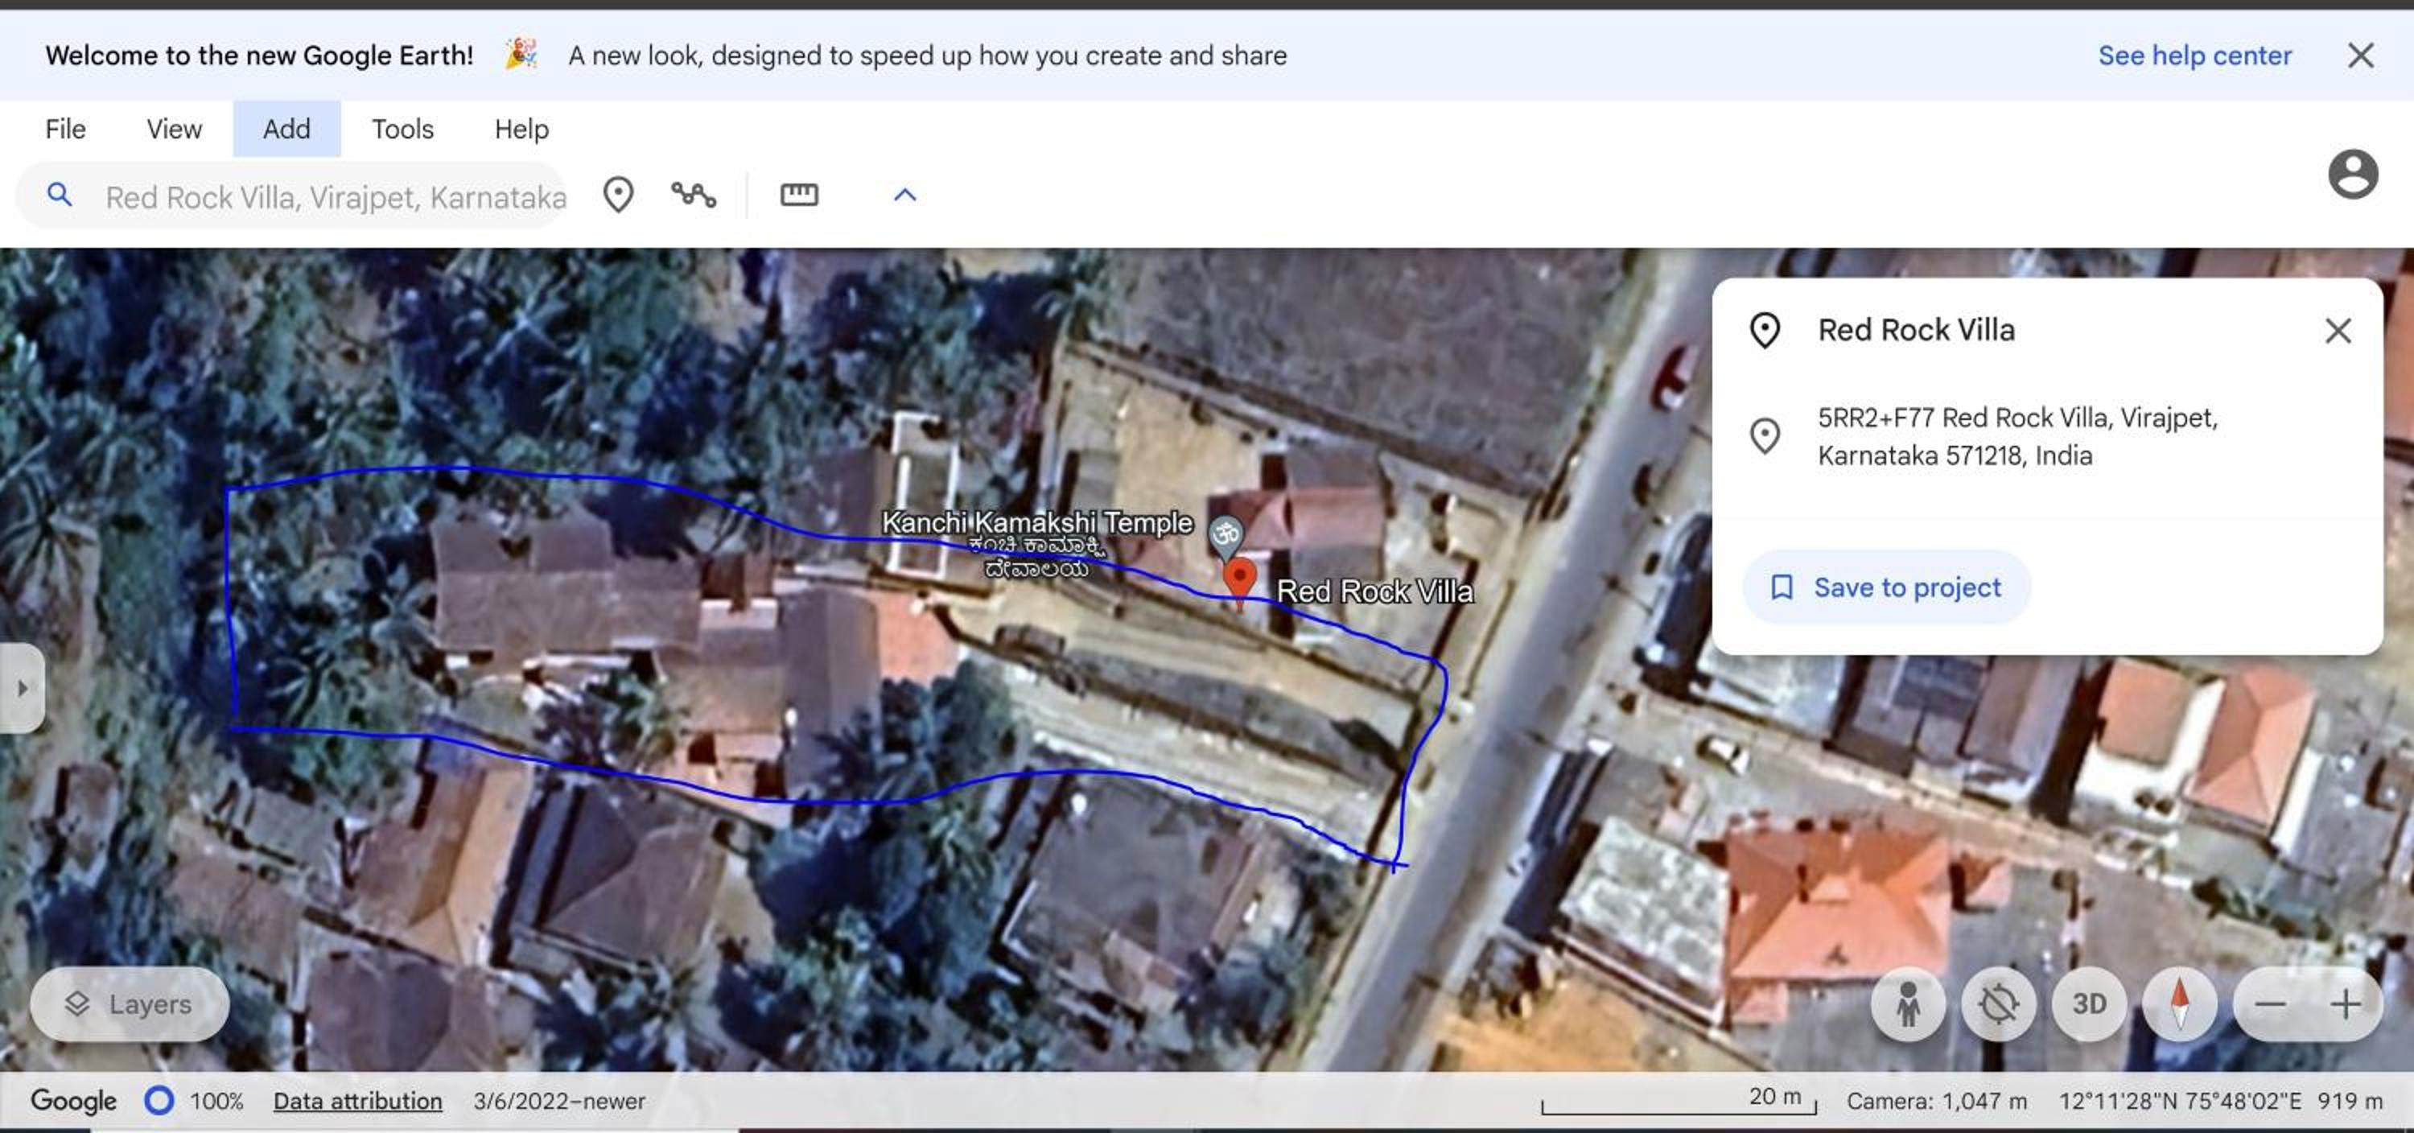The image size is (2414, 1133).
Task: Open the See help center link
Action: 2194,56
